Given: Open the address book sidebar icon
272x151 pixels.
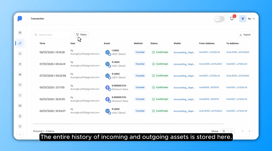Looking at the screenshot, I should point(20,85).
